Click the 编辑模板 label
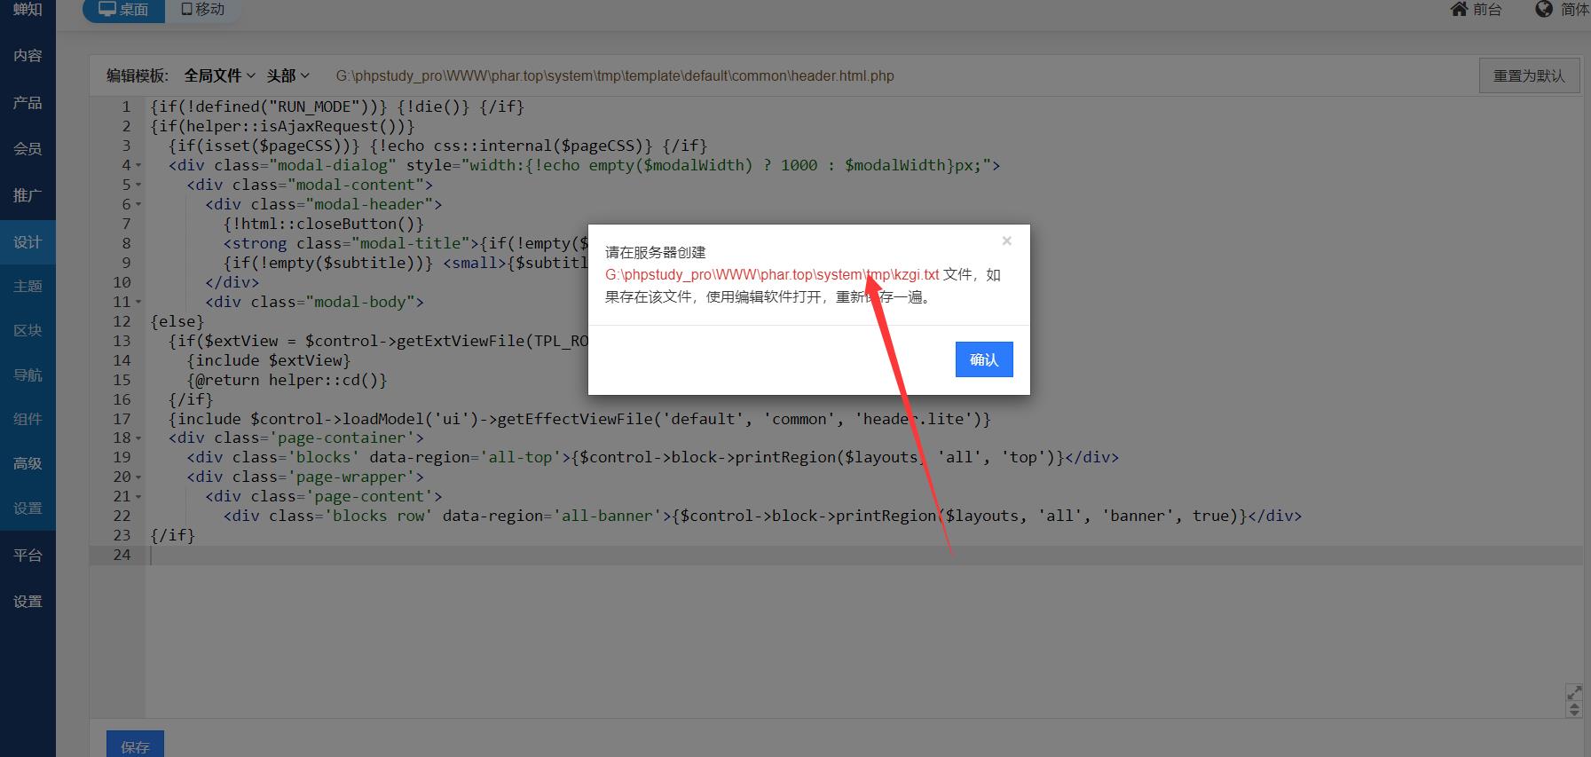This screenshot has height=757, width=1591. click(138, 75)
